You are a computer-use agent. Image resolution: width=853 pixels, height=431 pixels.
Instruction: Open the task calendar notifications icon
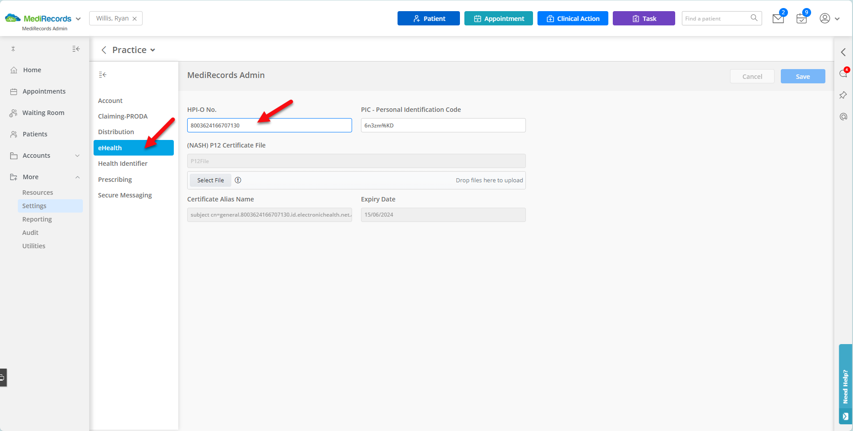802,19
